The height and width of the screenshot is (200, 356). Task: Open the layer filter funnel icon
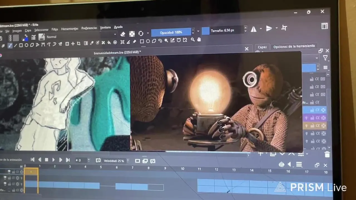[x=325, y=58]
